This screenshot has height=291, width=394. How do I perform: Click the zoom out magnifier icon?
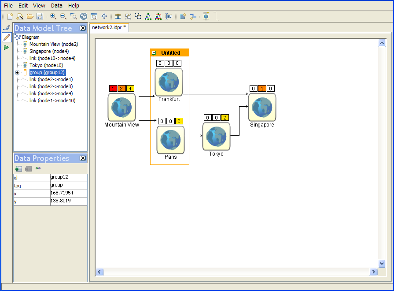pyautogui.click(x=63, y=16)
